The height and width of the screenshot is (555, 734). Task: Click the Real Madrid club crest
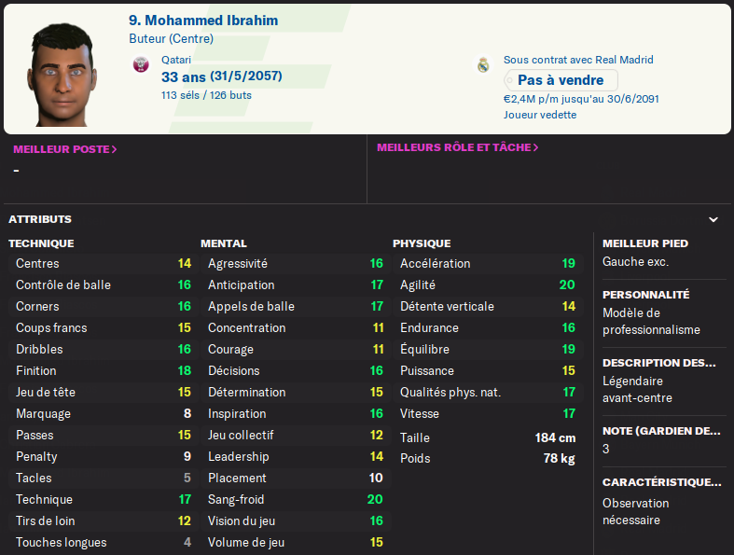pos(483,65)
